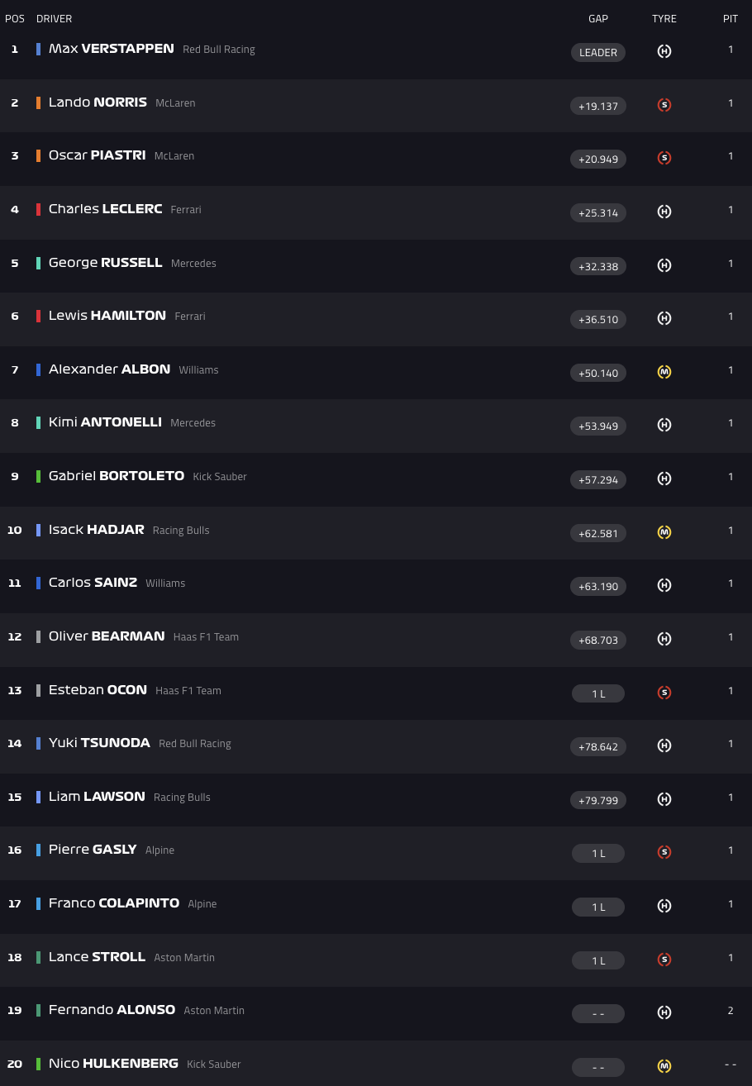Click Hadjar's medium tyre icon
The width and height of the screenshot is (752, 1086).
tap(664, 532)
